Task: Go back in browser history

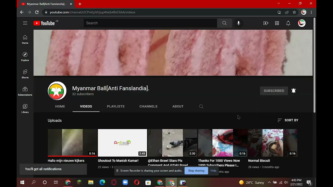Action: (22, 12)
